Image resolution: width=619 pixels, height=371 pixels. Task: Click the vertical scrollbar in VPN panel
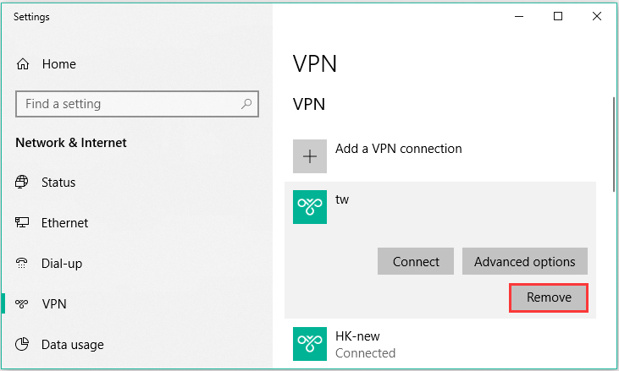(613, 144)
